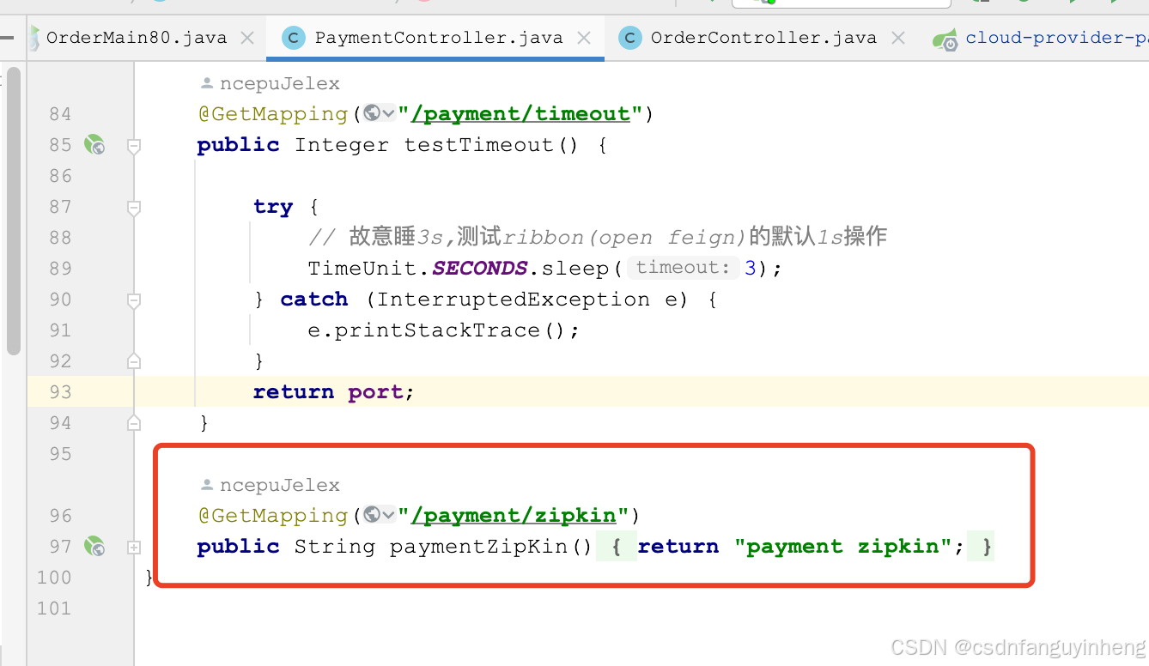The width and height of the screenshot is (1149, 666).
Task: Click the vertical scrollbar thumb in the left panel
Action: pos(13,210)
